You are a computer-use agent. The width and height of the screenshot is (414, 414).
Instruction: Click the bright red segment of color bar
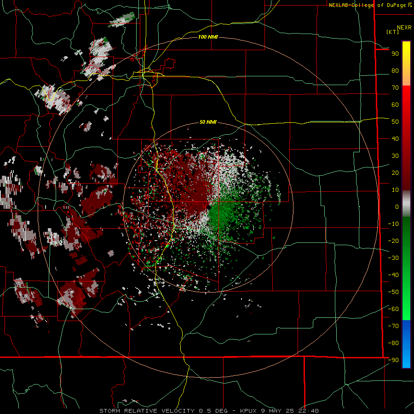[x=406, y=138]
